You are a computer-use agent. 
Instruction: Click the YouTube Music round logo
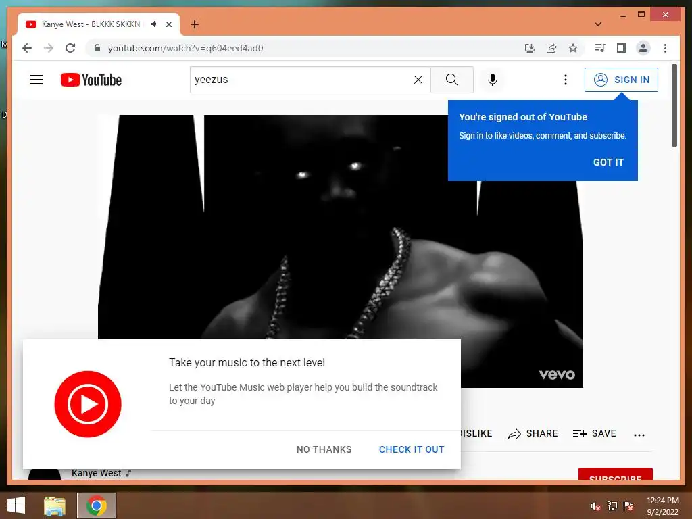click(88, 404)
